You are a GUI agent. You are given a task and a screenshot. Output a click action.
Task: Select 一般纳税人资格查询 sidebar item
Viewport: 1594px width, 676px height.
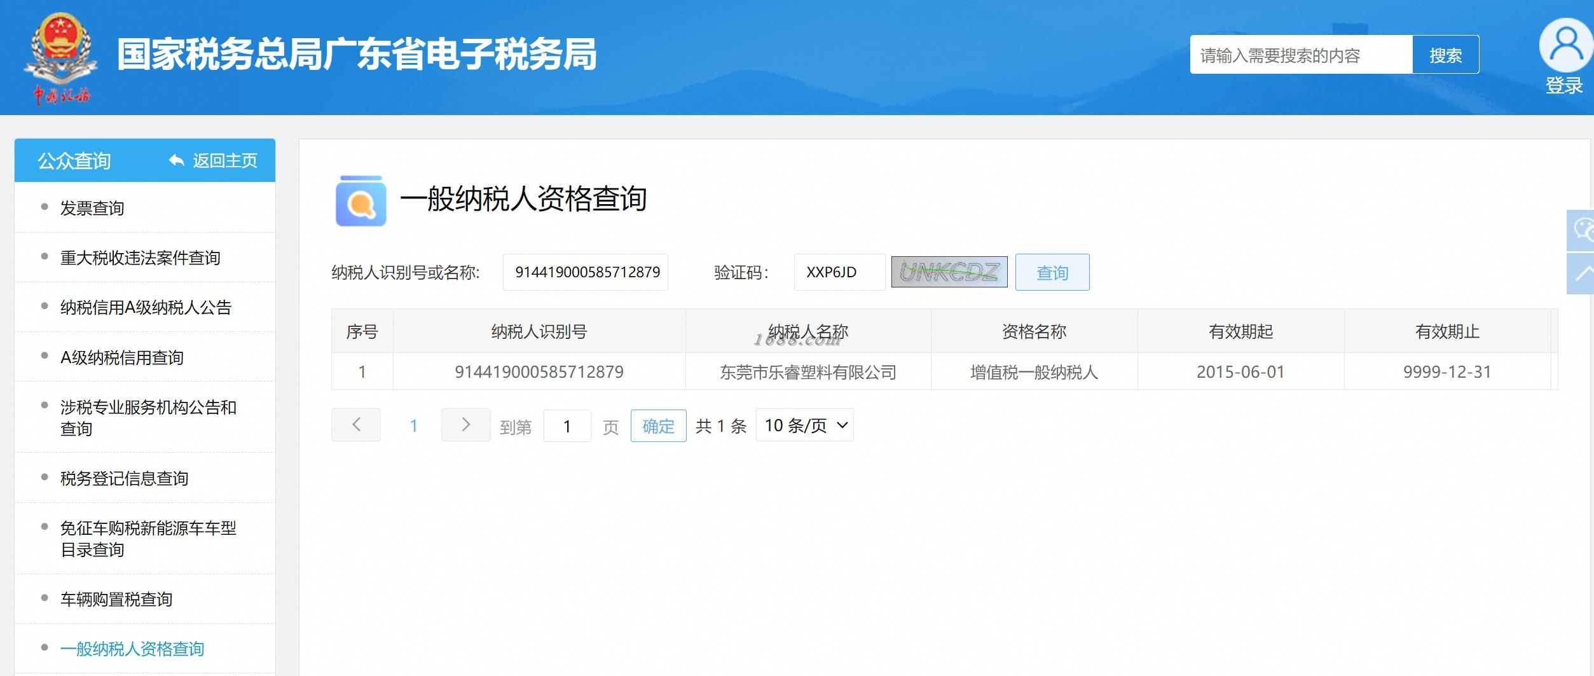click(x=145, y=649)
